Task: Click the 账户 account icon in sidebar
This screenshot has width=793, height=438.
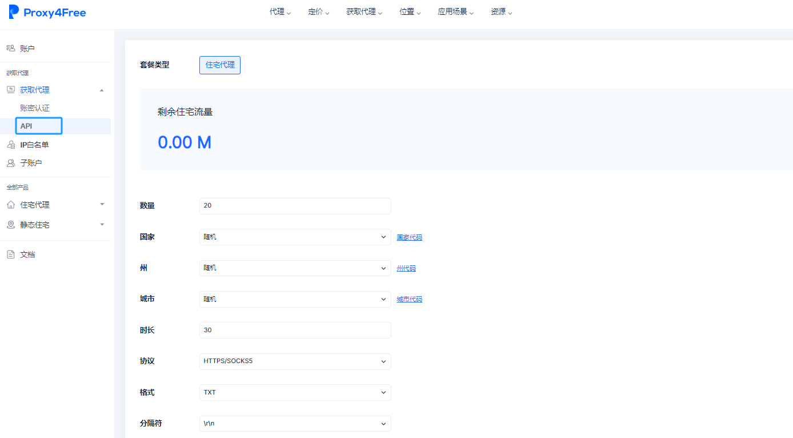Action: click(x=10, y=49)
